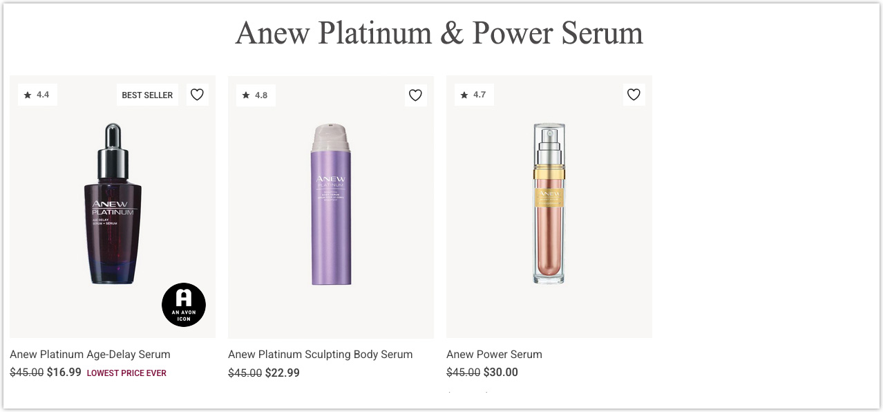883x412 pixels.
Task: Open the Anew Platinum Age-Delay Serum product page
Action: tap(90, 354)
